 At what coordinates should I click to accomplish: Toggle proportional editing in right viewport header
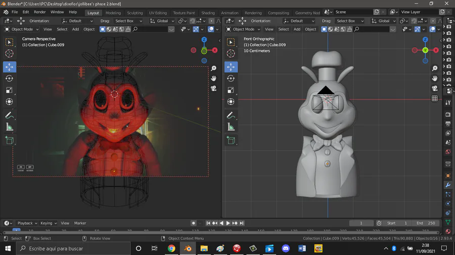click(433, 21)
